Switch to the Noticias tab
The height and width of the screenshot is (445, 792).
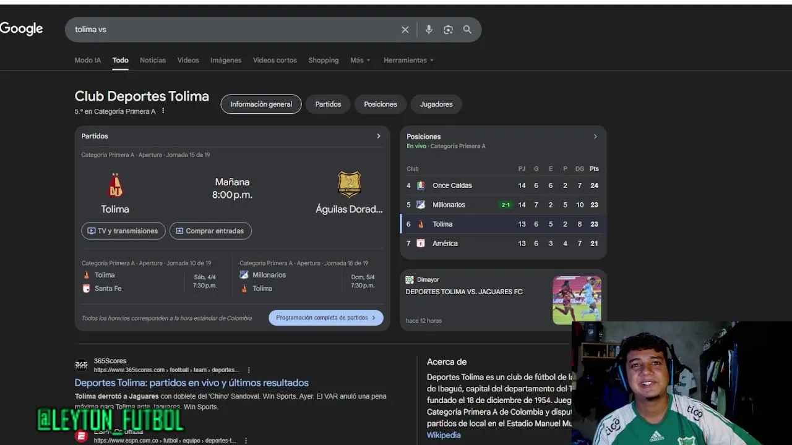153,60
